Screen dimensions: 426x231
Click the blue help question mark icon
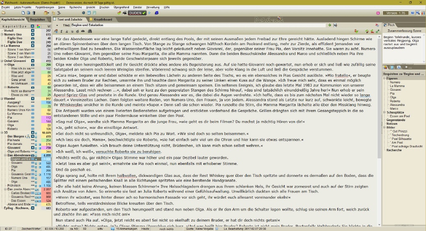(x=413, y=13)
